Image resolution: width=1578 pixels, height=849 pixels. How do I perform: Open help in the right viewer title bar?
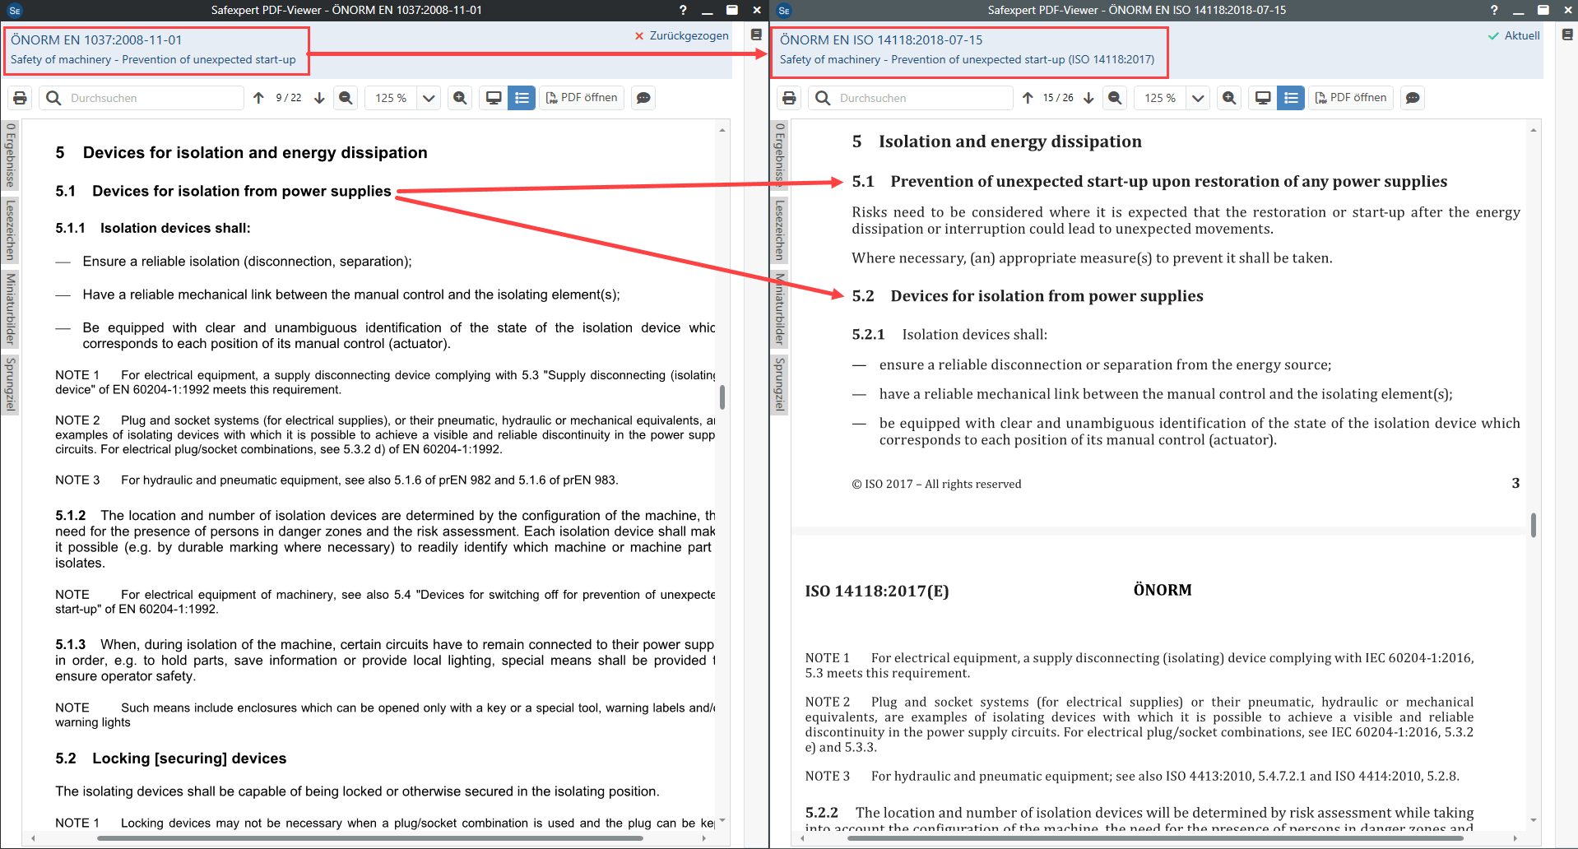coord(1494,10)
